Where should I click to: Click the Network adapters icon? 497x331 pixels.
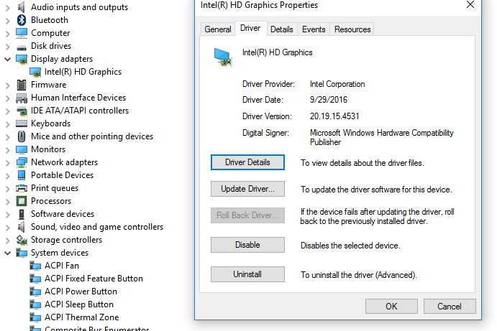22,162
